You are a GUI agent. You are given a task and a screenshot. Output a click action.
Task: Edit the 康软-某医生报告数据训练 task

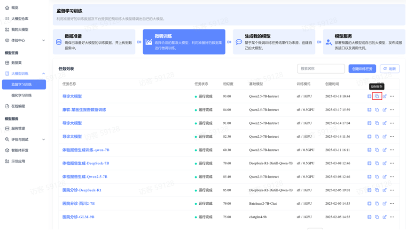[385, 110]
